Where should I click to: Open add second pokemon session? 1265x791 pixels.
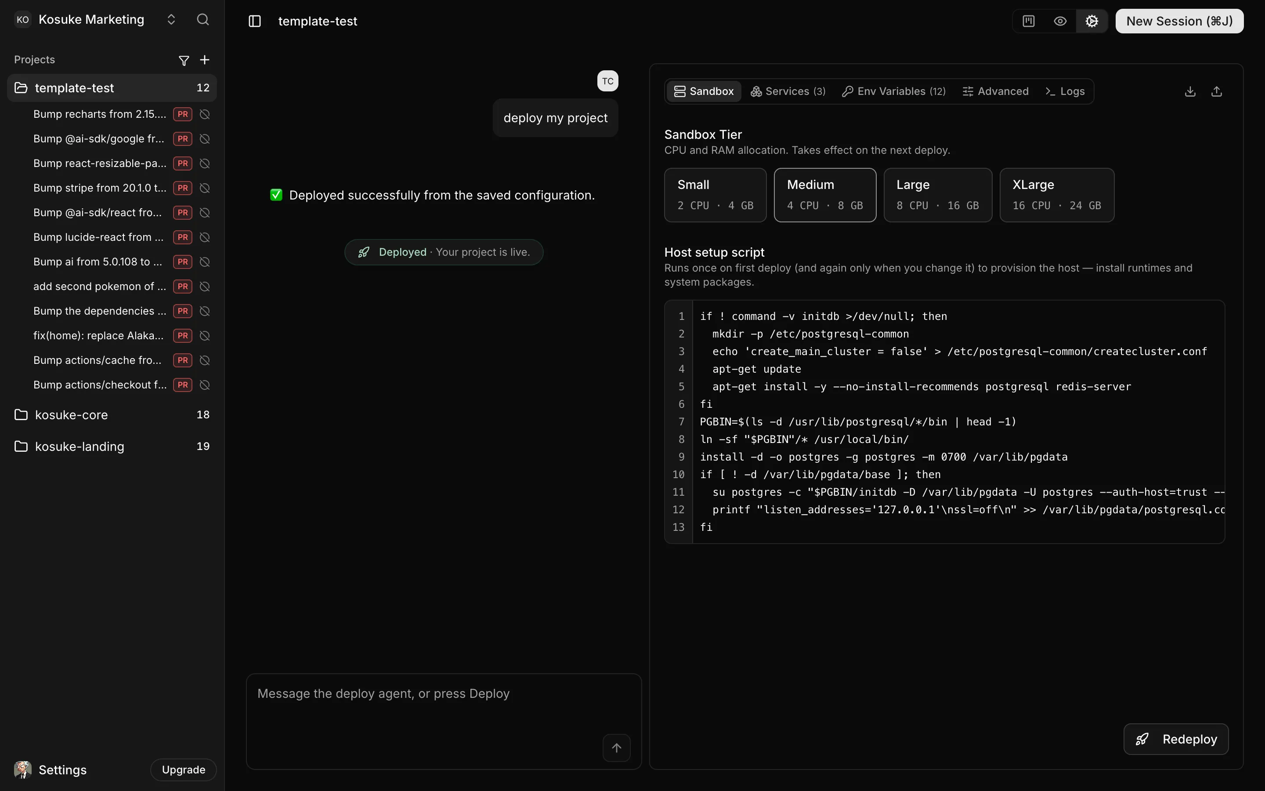point(99,286)
